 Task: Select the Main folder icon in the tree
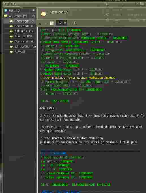pyautogui.click(x=6, y=10)
